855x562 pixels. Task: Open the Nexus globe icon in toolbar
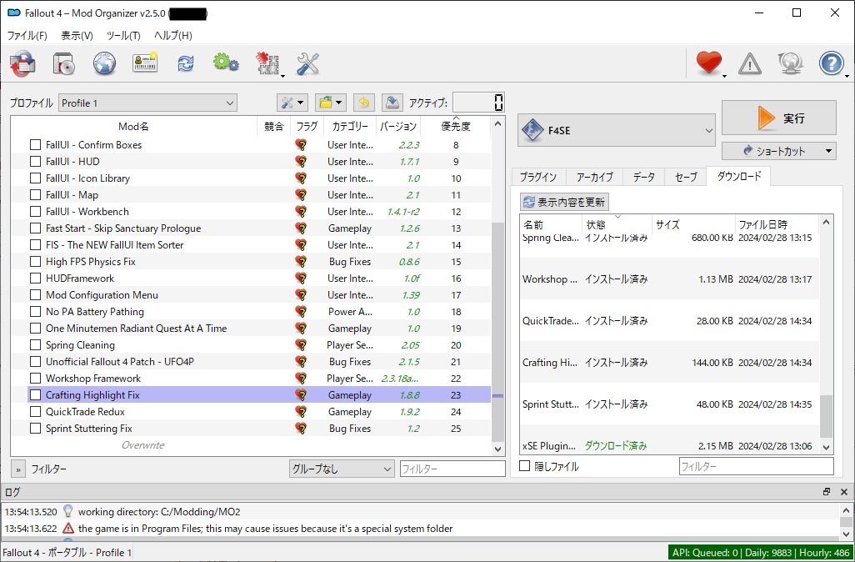pos(104,63)
